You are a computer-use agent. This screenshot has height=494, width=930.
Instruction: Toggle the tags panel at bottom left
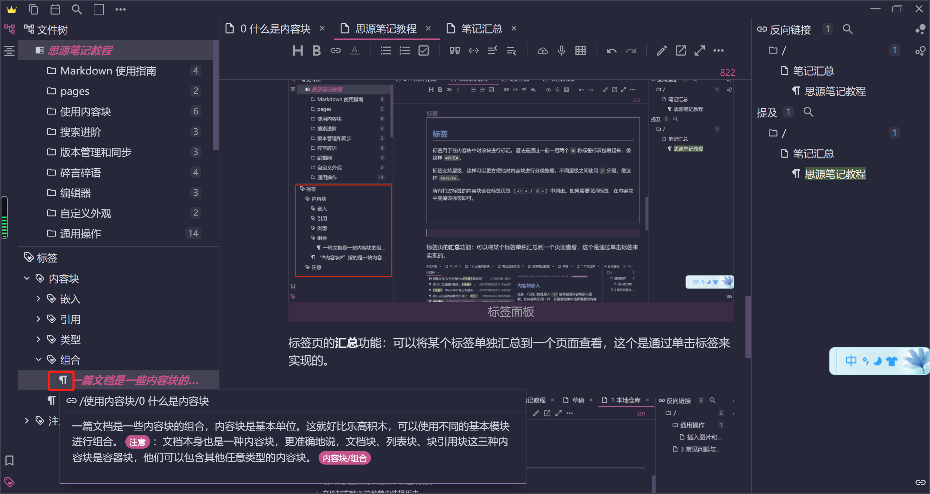(x=9, y=482)
